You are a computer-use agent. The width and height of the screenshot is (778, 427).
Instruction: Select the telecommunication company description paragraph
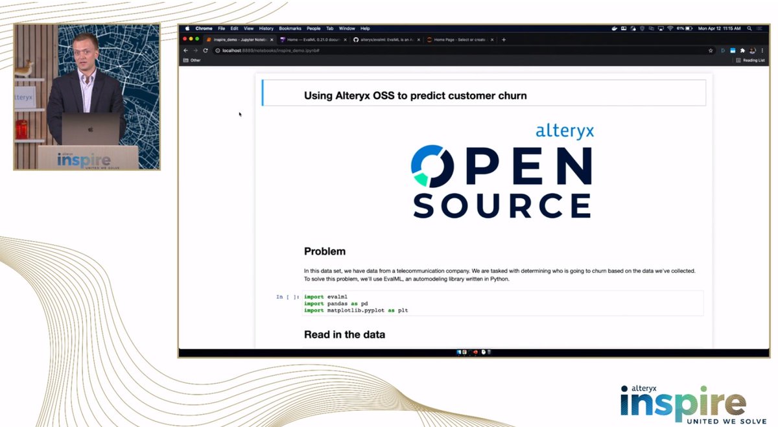click(x=500, y=275)
